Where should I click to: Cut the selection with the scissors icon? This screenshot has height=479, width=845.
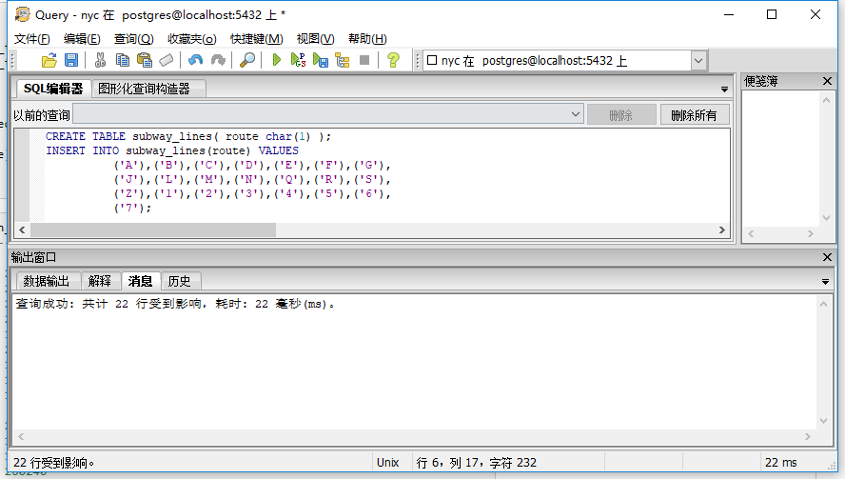click(x=100, y=60)
